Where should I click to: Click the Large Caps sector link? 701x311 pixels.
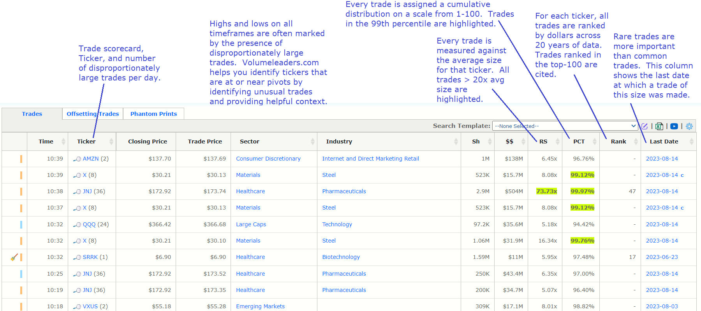(251, 224)
